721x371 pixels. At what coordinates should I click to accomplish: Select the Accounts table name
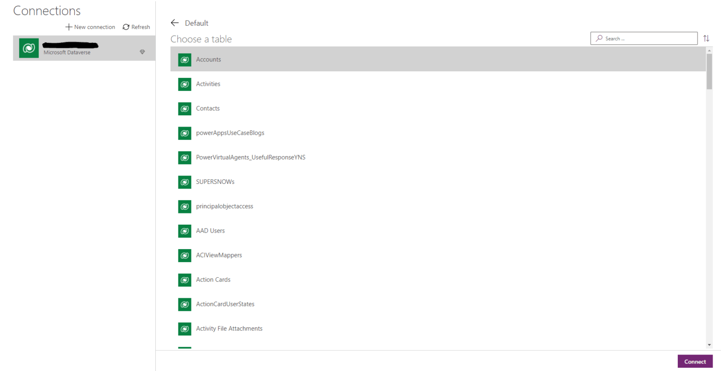coord(208,60)
